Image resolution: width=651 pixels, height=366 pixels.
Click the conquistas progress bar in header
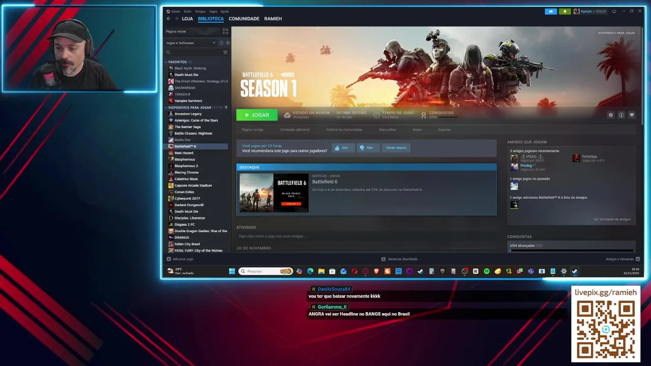coord(448,117)
